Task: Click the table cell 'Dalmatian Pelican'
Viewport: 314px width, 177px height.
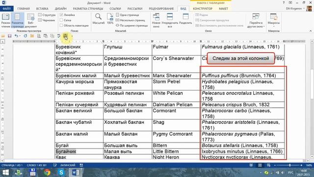Action: coord(176,105)
